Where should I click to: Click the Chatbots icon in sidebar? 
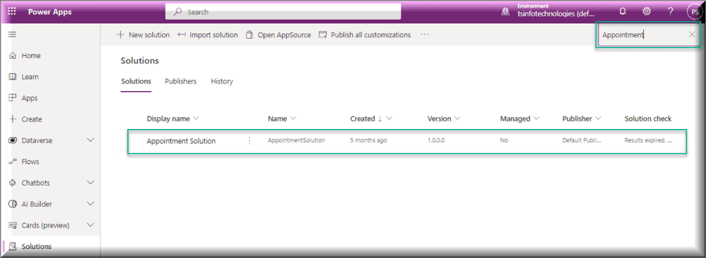12,183
